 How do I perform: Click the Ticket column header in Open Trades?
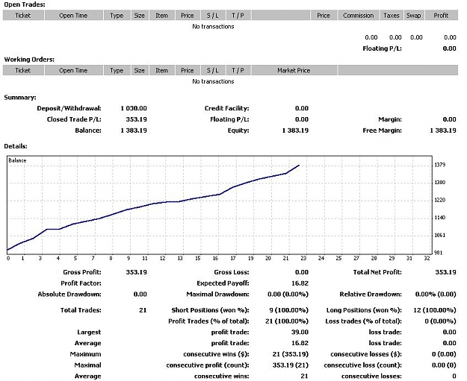pos(23,16)
